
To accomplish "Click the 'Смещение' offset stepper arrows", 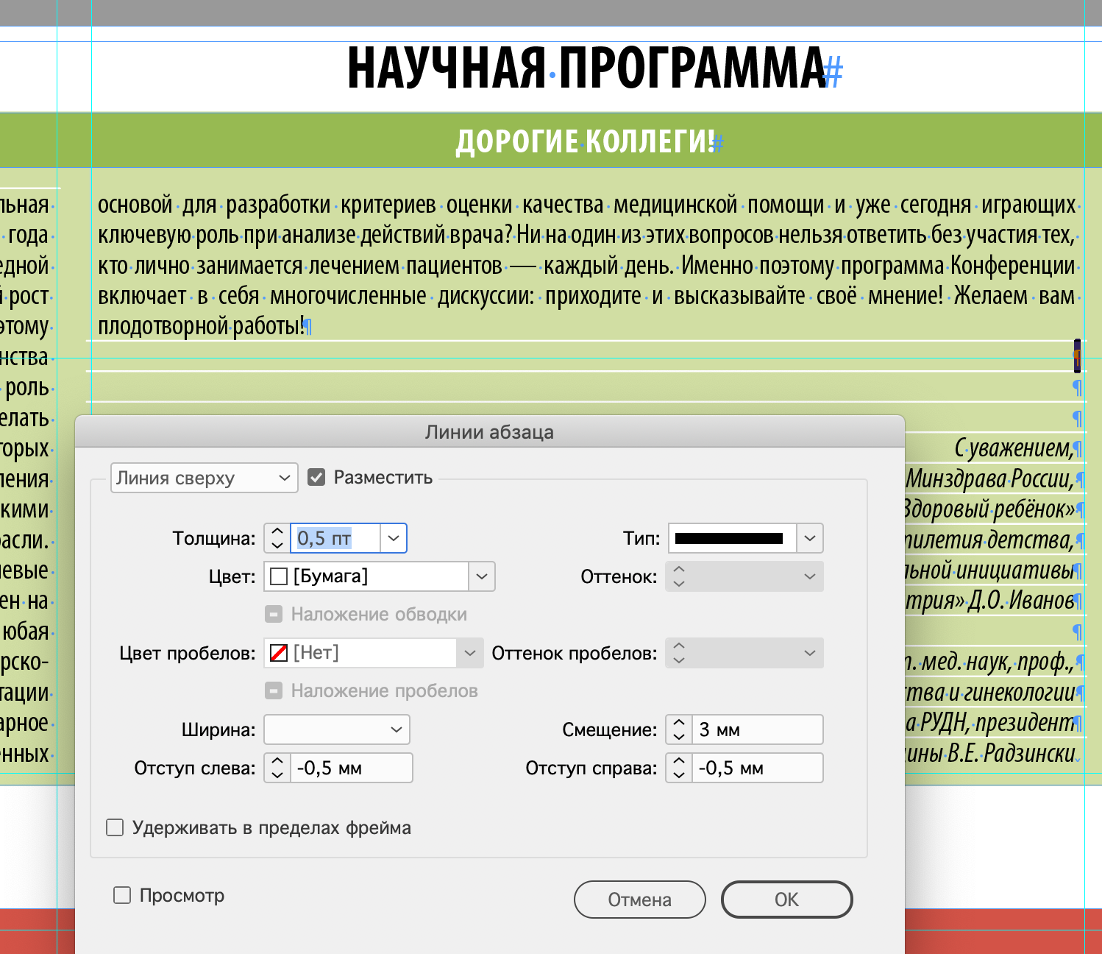I will click(x=679, y=729).
